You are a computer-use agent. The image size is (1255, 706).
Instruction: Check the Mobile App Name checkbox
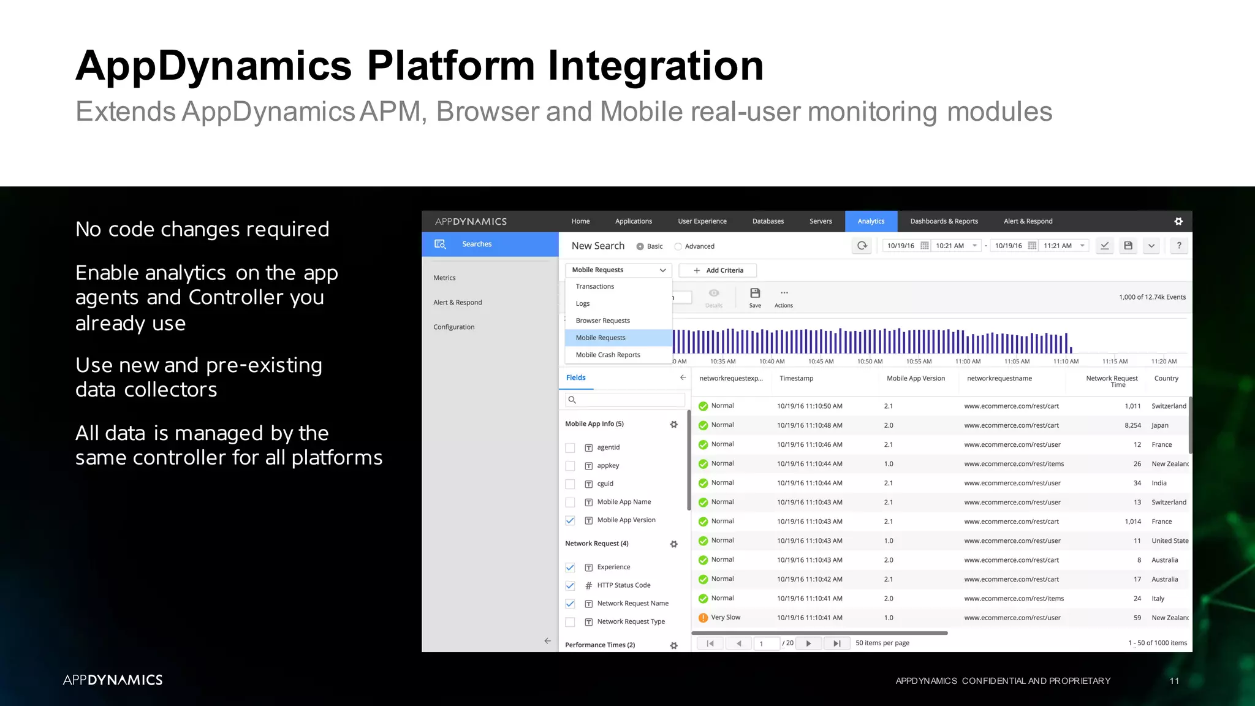click(x=570, y=502)
